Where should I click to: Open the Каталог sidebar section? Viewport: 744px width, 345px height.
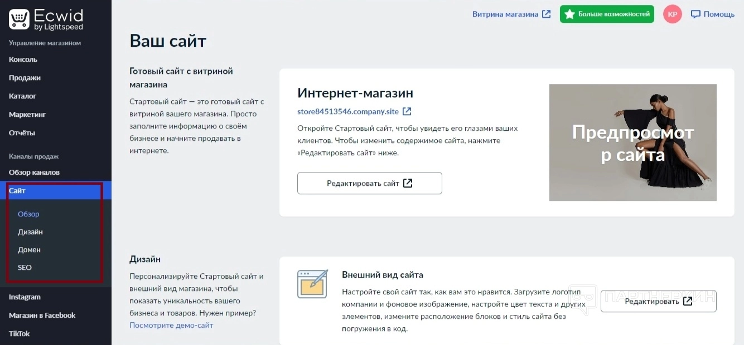click(x=22, y=96)
